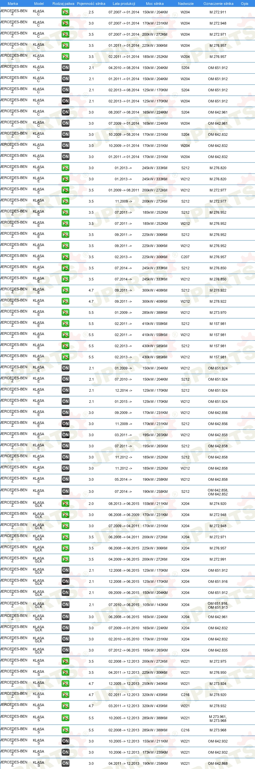Select the engine code cell OM 642.868

click(x=218, y=763)
